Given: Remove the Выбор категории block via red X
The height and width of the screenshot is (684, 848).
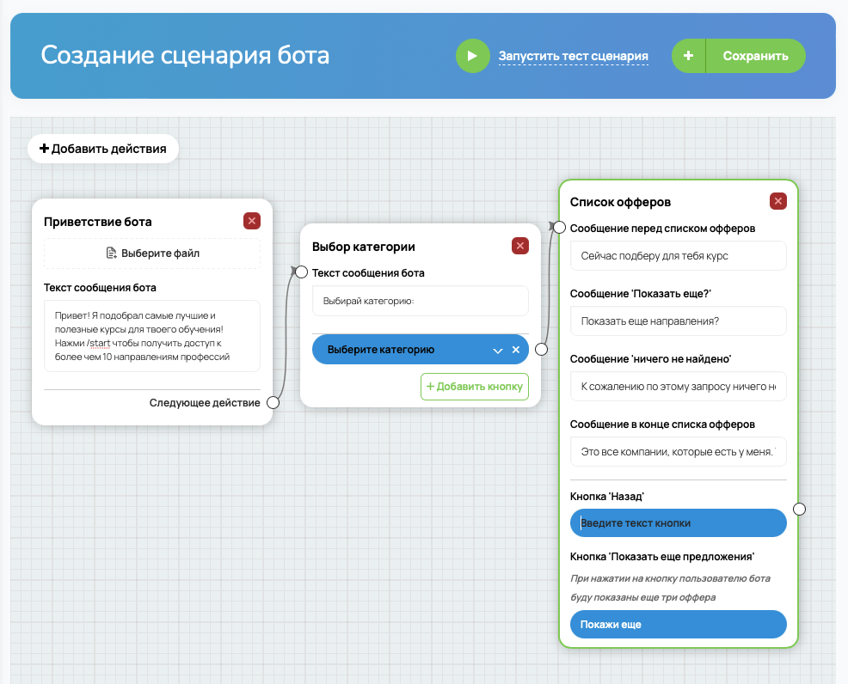Looking at the screenshot, I should [520, 246].
